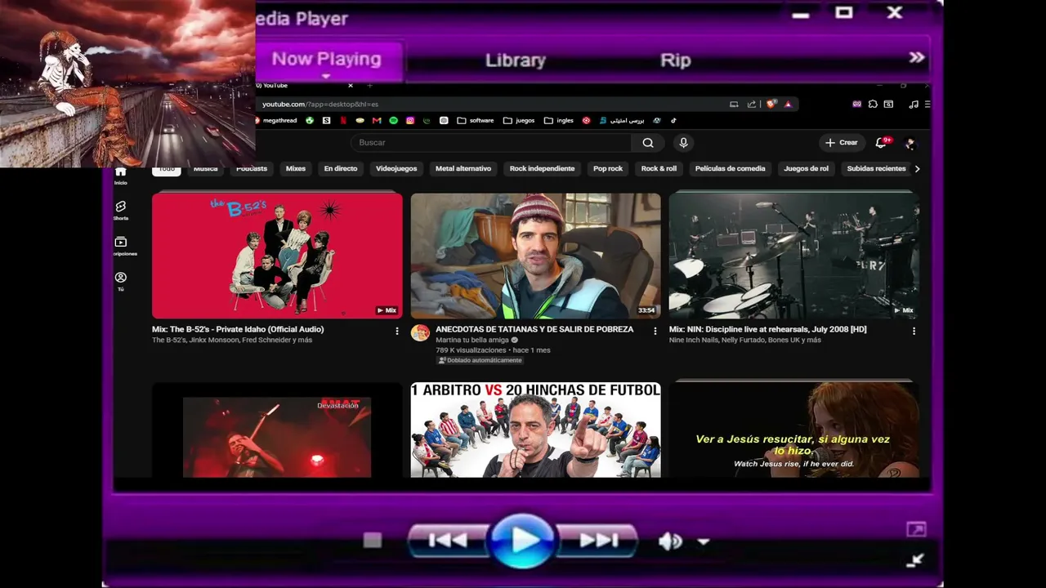Click the youtube.com address bar
The height and width of the screenshot is (588, 1046).
[x=490, y=105]
